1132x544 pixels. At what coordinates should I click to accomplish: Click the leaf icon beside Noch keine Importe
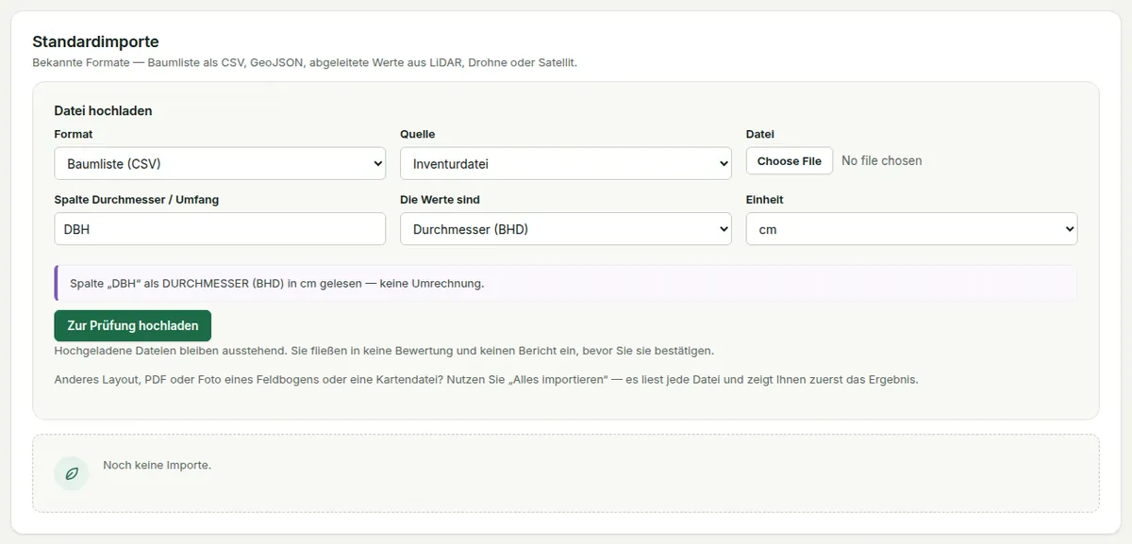tap(72, 473)
